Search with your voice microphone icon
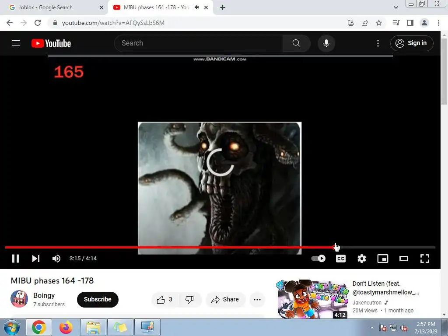 [x=326, y=43]
